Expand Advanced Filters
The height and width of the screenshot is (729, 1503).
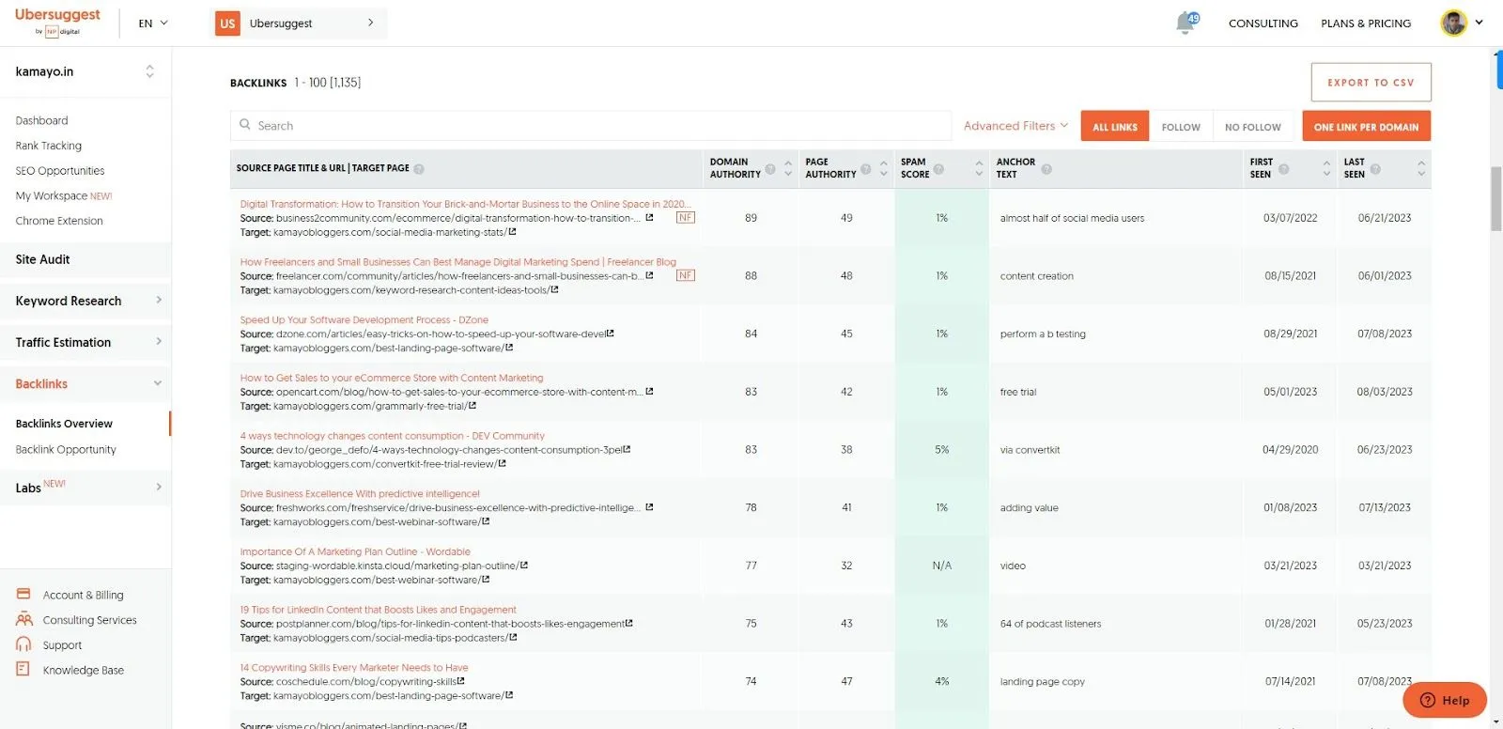[x=1016, y=126]
